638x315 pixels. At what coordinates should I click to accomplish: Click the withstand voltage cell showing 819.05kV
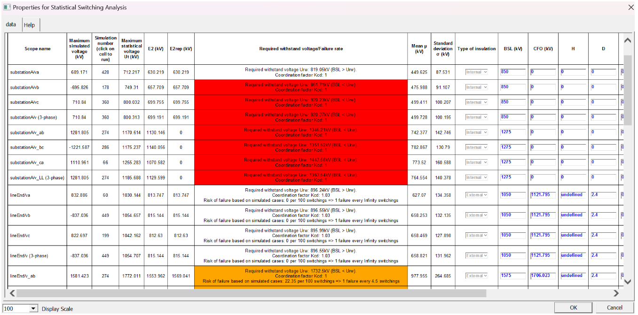click(301, 72)
